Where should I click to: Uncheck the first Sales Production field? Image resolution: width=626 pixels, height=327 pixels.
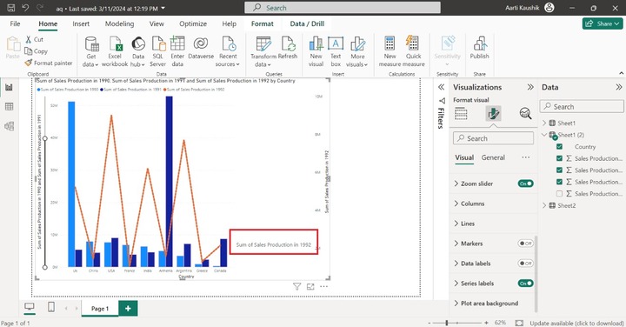559,158
